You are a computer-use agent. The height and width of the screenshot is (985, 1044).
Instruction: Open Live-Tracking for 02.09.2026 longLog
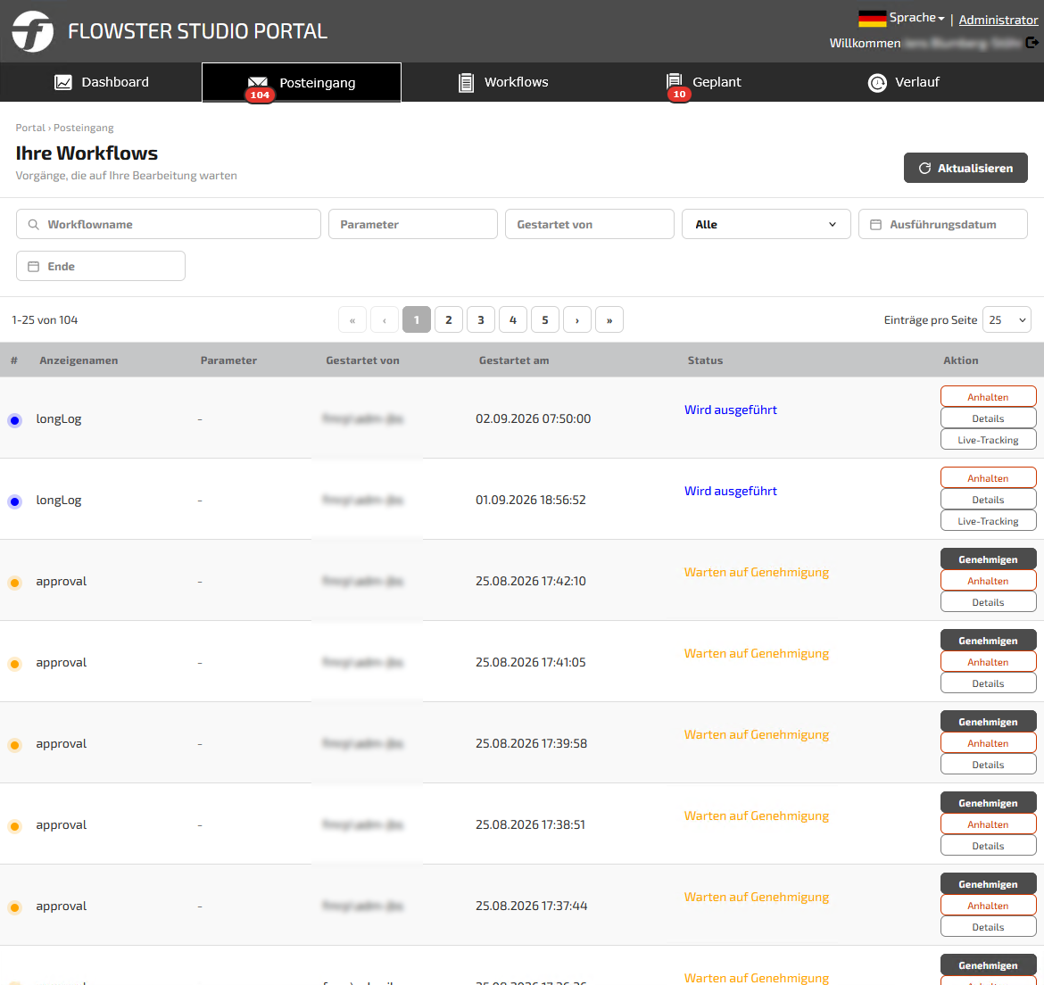[x=988, y=440]
